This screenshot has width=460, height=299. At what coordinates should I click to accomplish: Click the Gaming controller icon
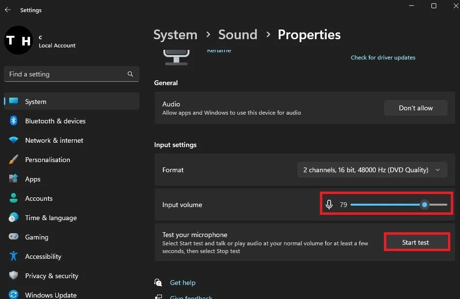[x=14, y=236]
